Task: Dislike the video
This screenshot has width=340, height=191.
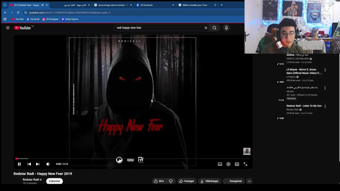Action: point(171,181)
